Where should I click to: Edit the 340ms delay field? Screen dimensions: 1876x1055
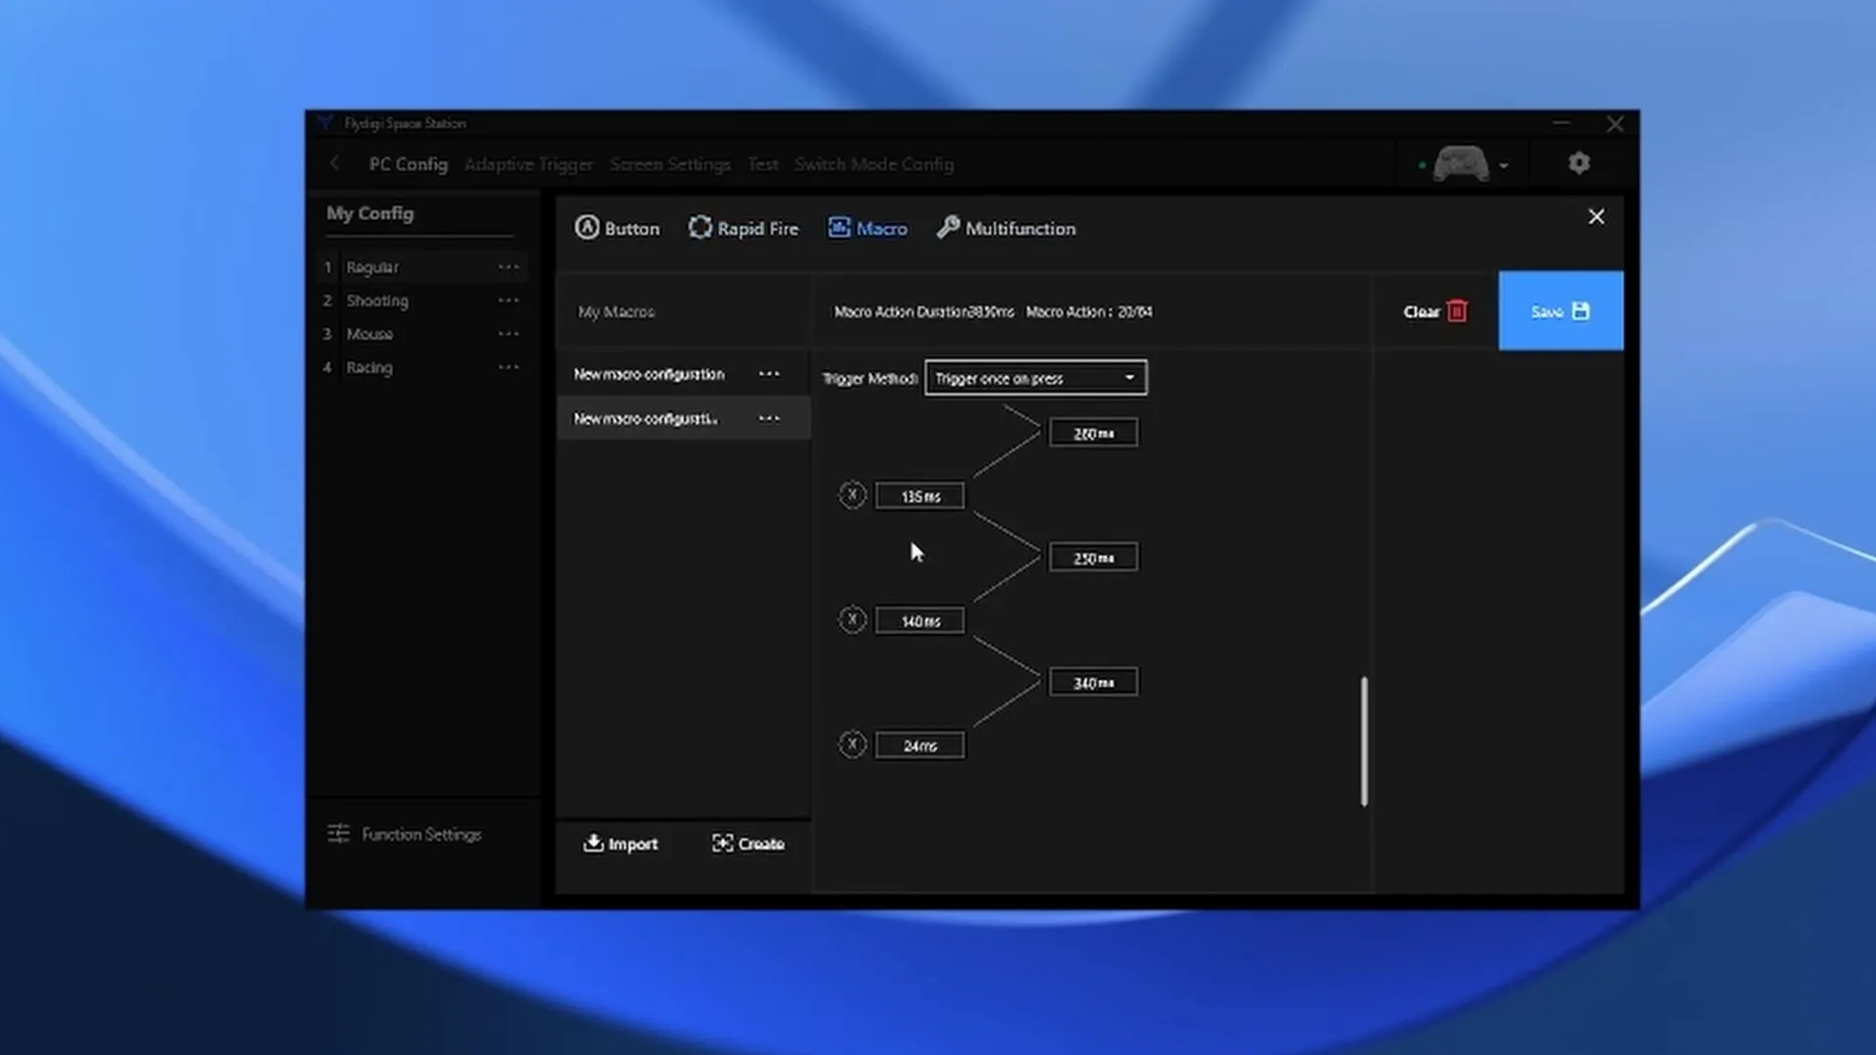pos(1093,683)
